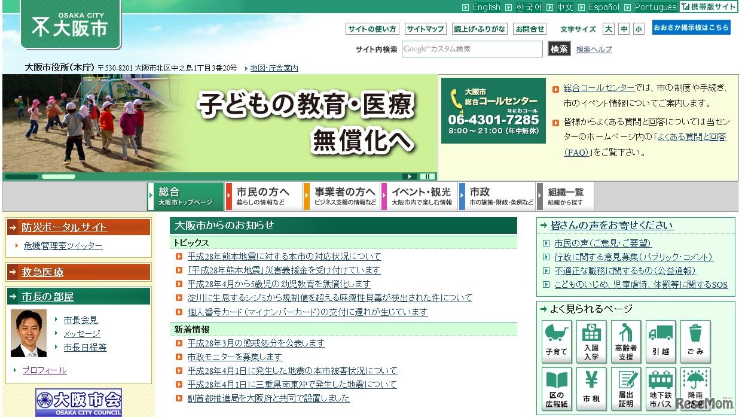Focus the Google custom search field
Screen dimensions: 742x417
coord(472,49)
